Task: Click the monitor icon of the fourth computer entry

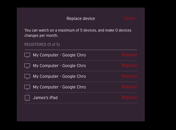Action: point(27,87)
